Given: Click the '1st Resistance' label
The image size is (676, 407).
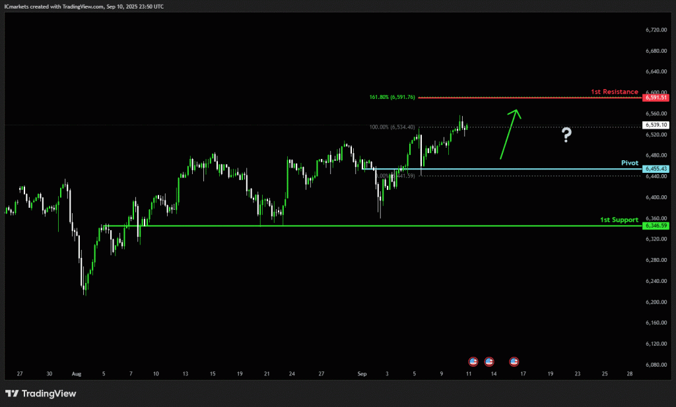Looking at the screenshot, I should [x=615, y=91].
